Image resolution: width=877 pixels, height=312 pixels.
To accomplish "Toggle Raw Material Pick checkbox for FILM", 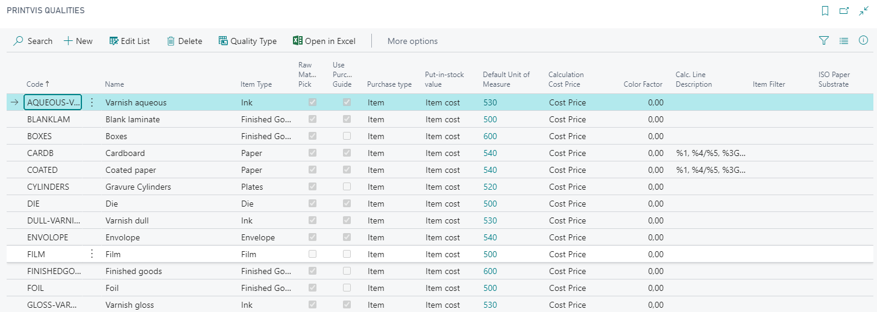I will [312, 254].
